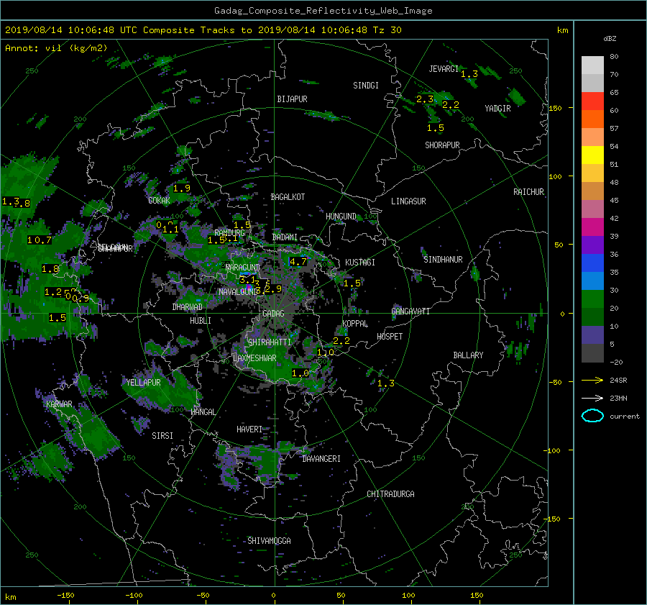Choose the dark grey -20 to 5 dBZ band
The width and height of the screenshot is (647, 605).
(592, 352)
